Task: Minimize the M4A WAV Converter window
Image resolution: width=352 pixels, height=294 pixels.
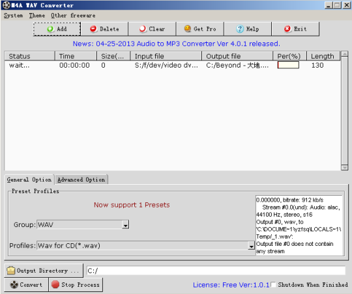Action: [329, 5]
